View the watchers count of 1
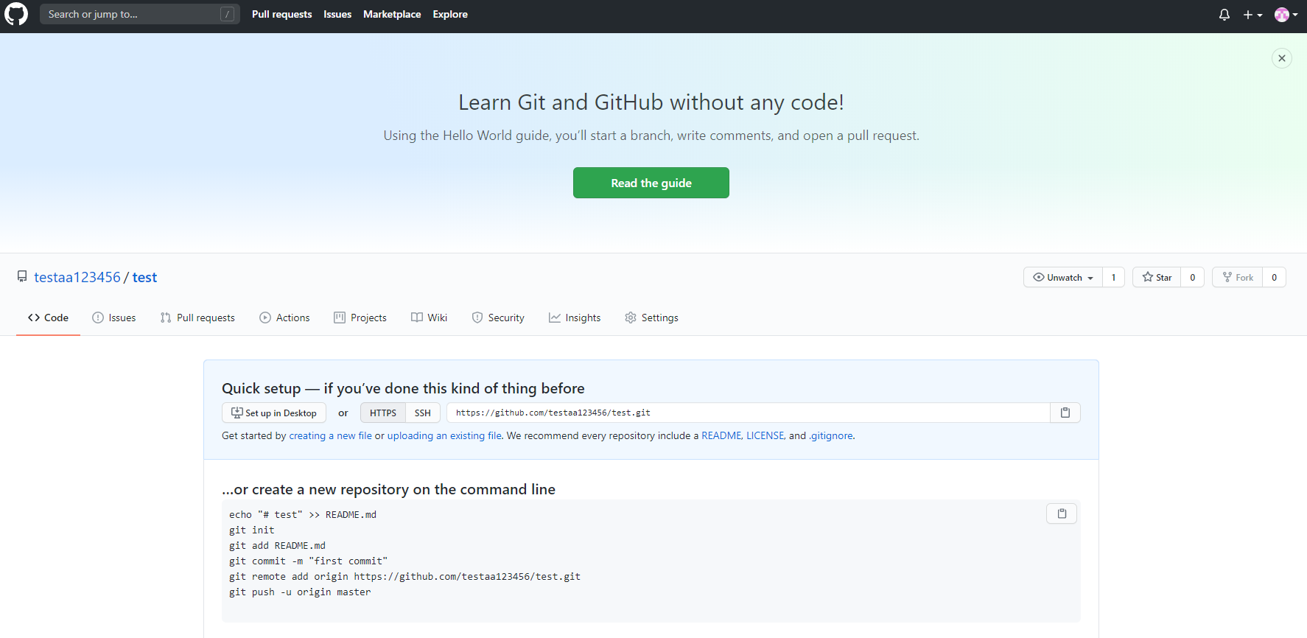This screenshot has height=638, width=1307. point(1113,277)
